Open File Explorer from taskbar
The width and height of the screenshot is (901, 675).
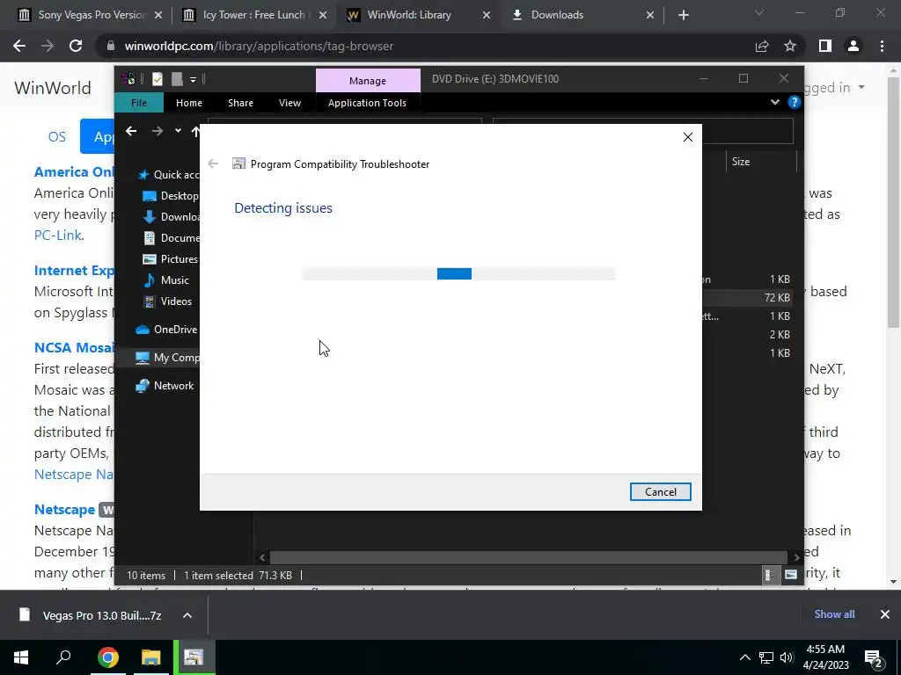click(150, 657)
